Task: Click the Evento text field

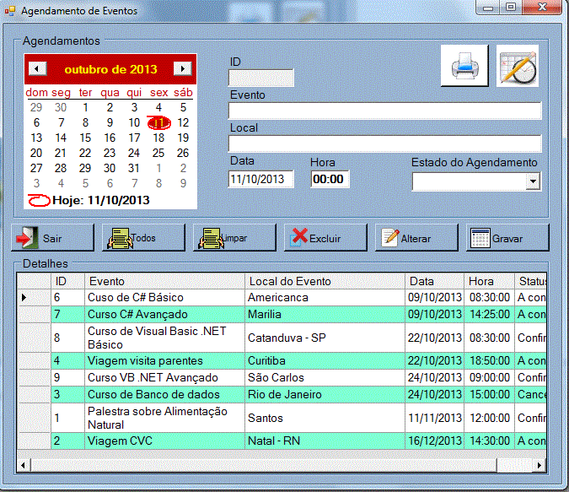Action: [384, 111]
